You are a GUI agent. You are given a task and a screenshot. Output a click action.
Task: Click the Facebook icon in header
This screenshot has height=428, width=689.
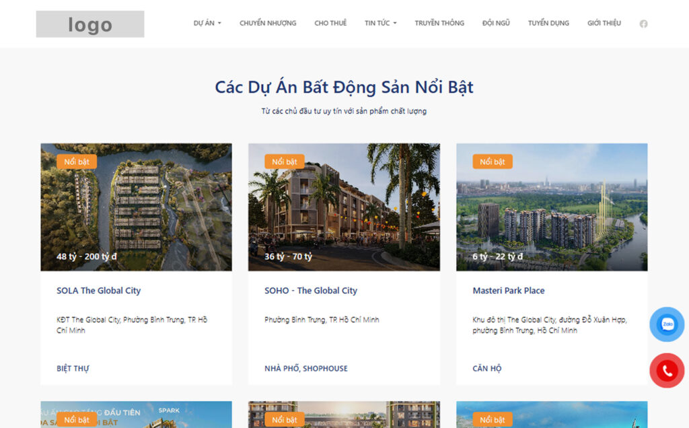pos(643,24)
